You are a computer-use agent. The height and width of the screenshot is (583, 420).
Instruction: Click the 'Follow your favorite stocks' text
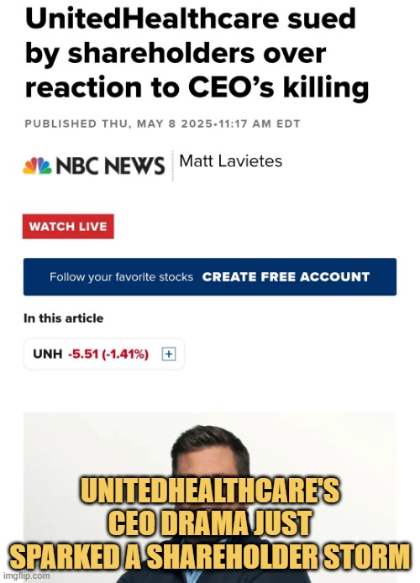pos(122,277)
